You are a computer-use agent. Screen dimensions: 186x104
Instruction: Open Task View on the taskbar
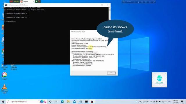pyautogui.click(x=56, y=101)
